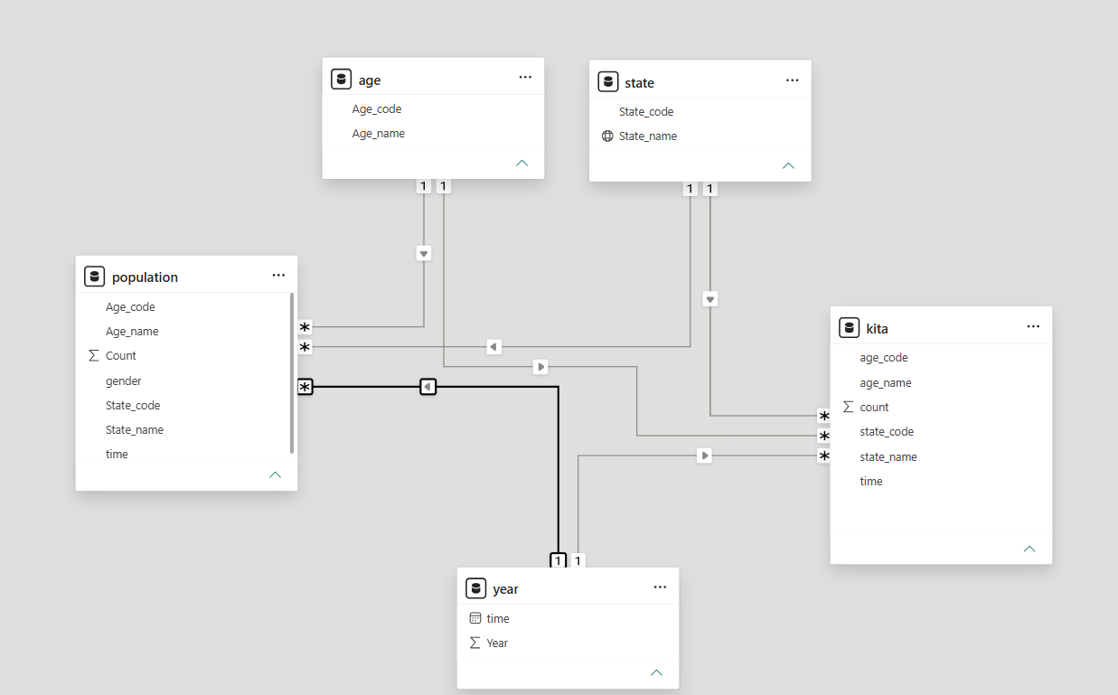Select the kita table header title
Screen dimensions: 1118x695
(x=877, y=329)
